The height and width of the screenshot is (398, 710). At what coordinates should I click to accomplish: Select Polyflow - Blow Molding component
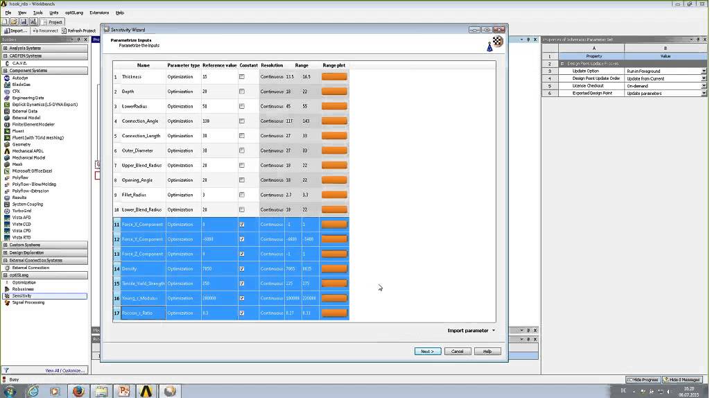point(34,184)
